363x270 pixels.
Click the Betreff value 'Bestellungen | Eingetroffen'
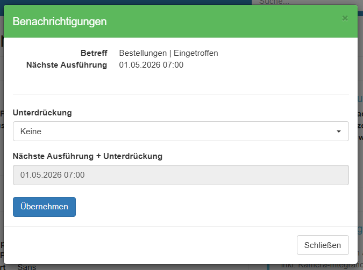point(168,53)
